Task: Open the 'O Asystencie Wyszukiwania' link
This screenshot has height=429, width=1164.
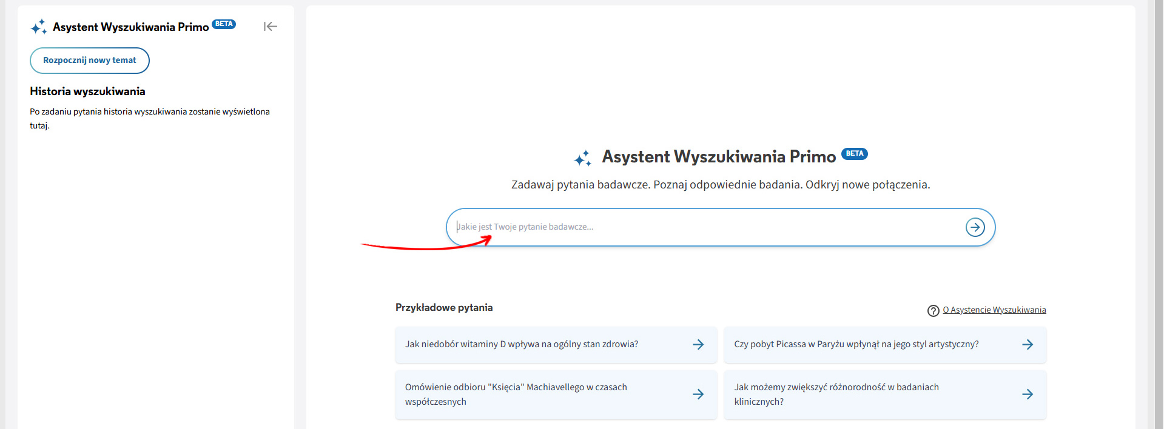Action: [x=994, y=310]
